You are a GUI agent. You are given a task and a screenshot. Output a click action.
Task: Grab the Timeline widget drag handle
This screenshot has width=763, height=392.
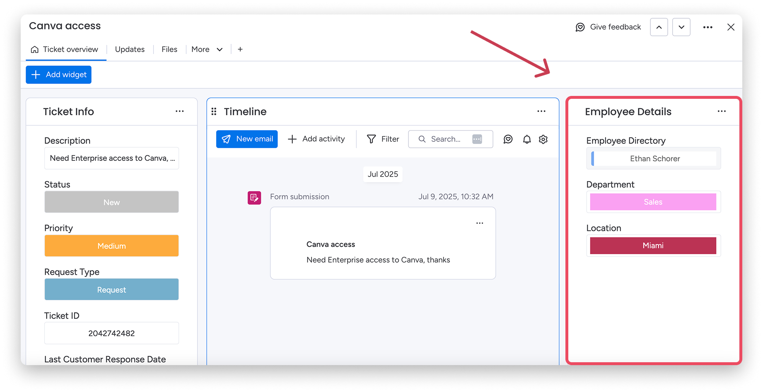[214, 112]
